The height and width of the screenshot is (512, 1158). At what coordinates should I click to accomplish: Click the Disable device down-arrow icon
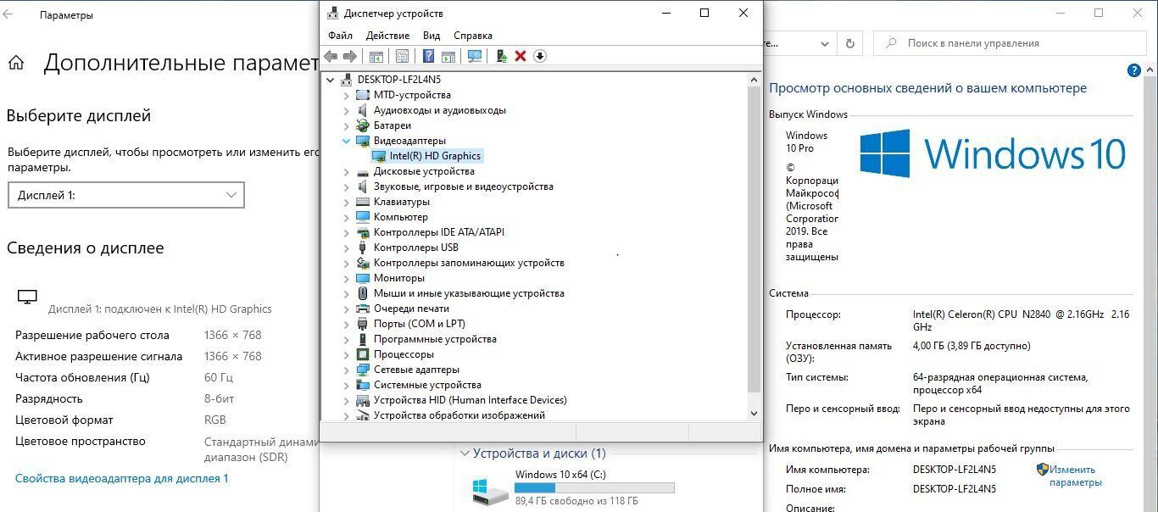click(x=540, y=56)
